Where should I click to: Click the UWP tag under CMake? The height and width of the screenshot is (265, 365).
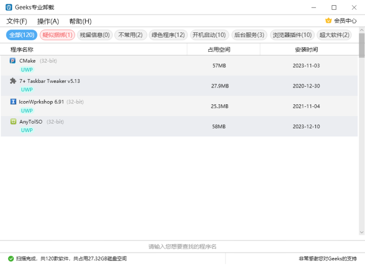pyautogui.click(x=27, y=70)
